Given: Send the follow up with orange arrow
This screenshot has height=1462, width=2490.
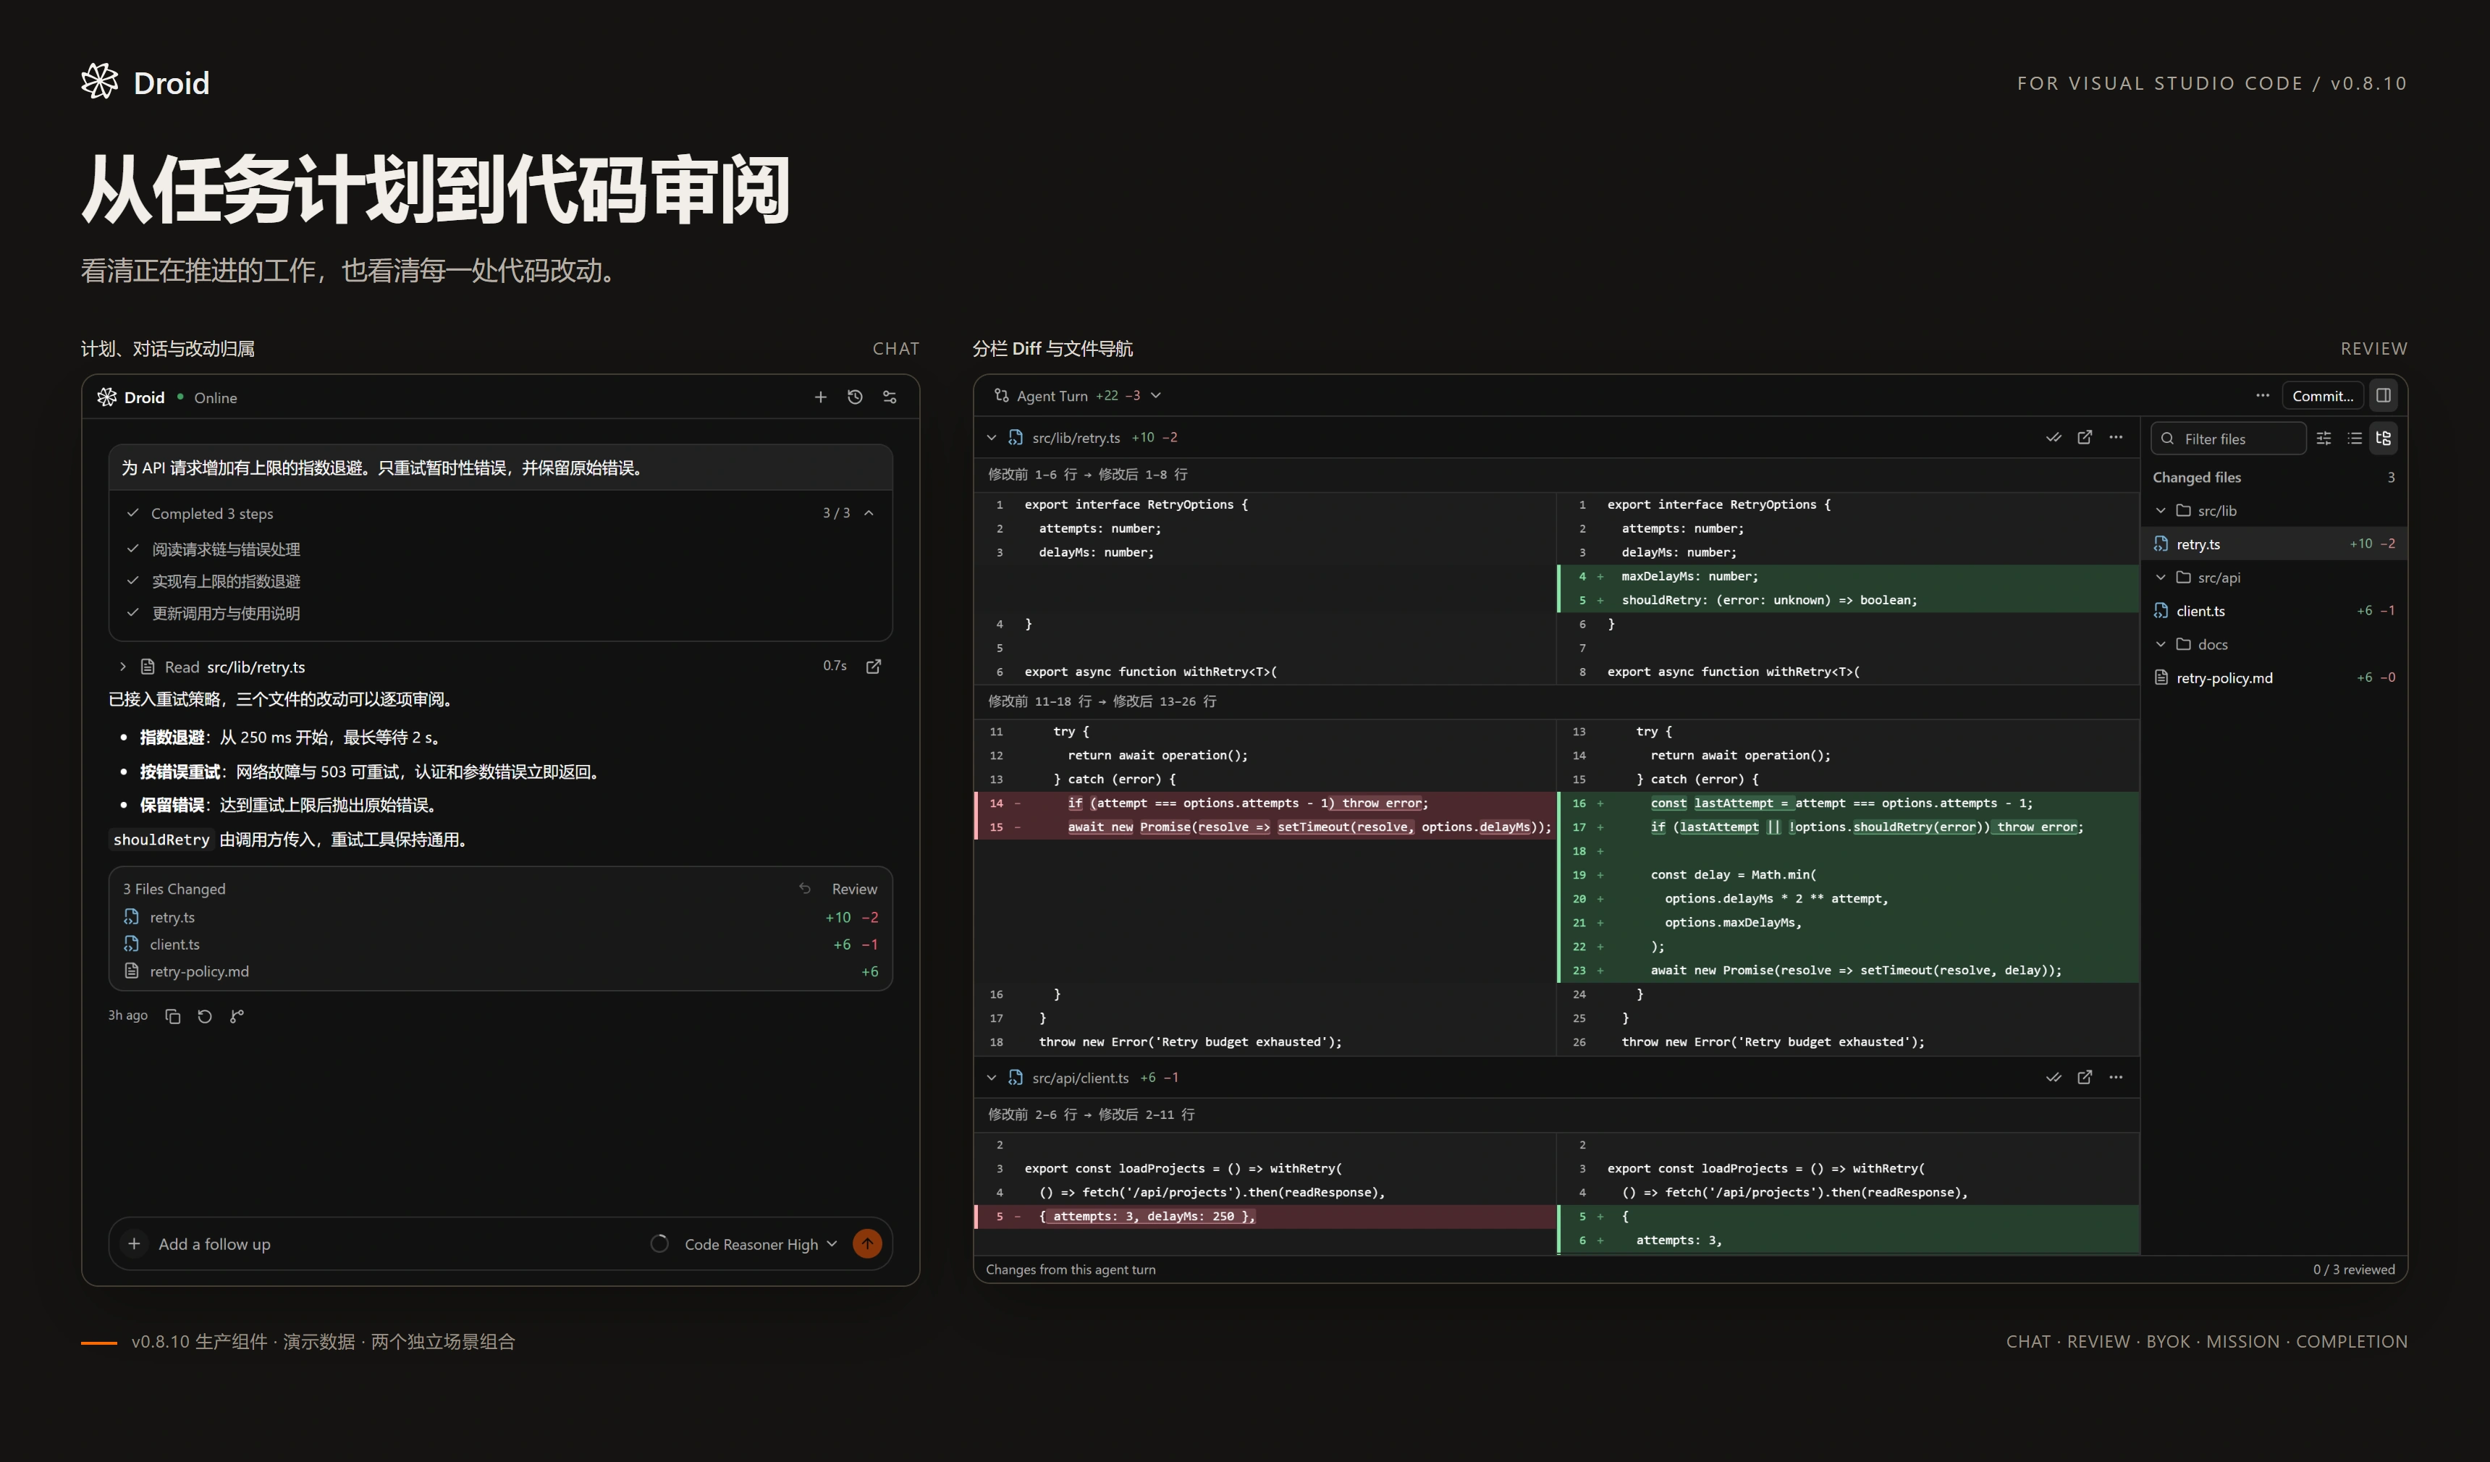Looking at the screenshot, I should (868, 1243).
